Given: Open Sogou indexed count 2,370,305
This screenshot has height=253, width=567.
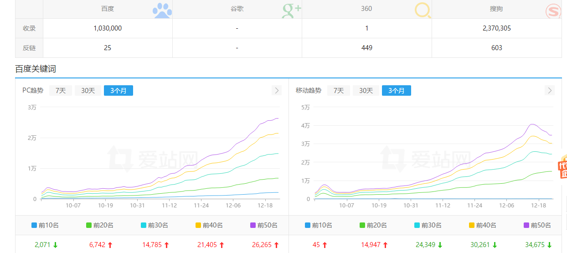Looking at the screenshot, I should tap(496, 28).
